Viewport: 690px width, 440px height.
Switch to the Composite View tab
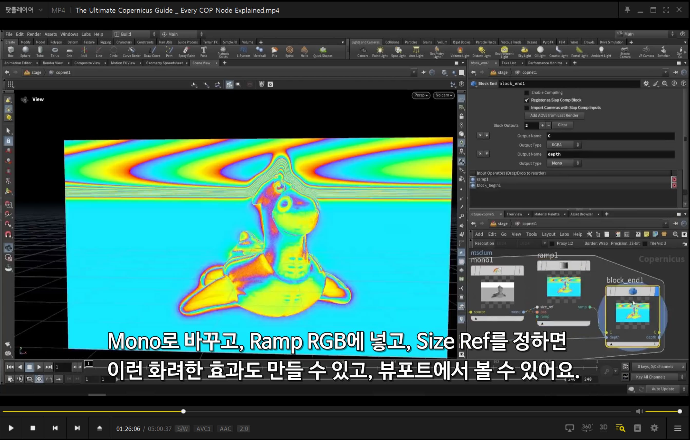87,63
